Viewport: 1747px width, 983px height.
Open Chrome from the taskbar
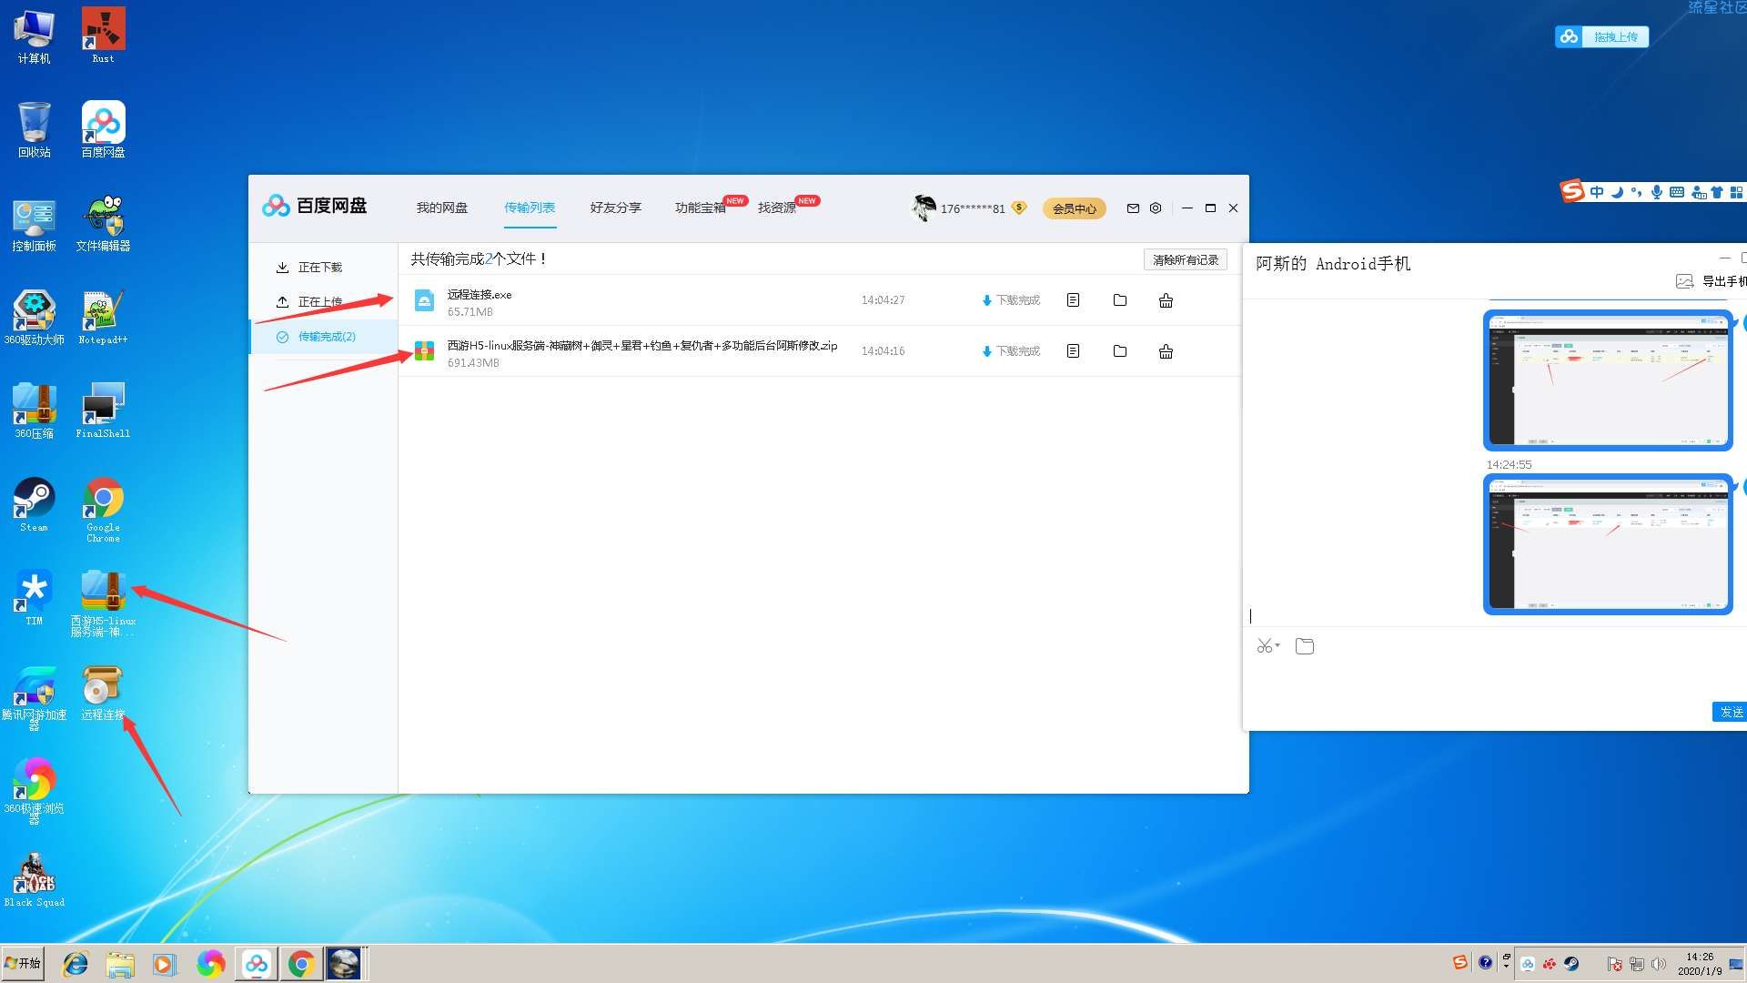tap(301, 964)
